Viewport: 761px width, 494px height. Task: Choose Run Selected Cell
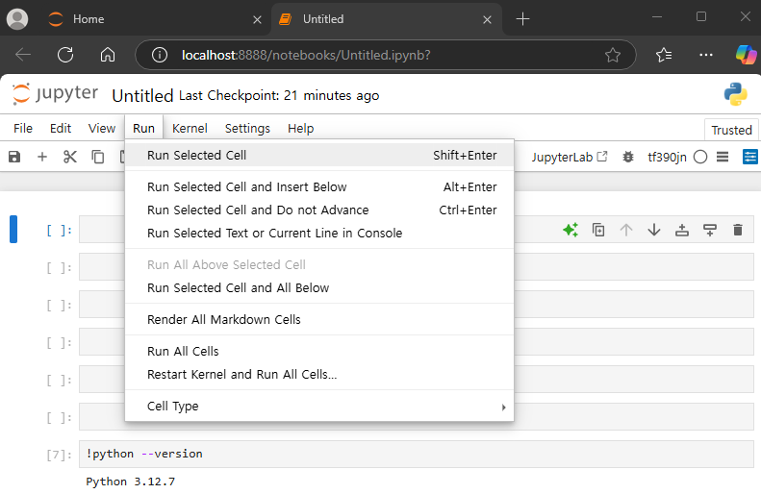(319, 155)
